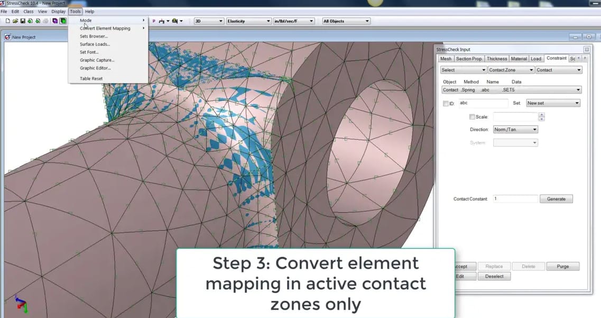Click the camera capture toolbar icon

click(175, 21)
